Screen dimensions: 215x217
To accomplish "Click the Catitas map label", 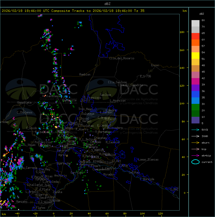I will coord(134,172).
